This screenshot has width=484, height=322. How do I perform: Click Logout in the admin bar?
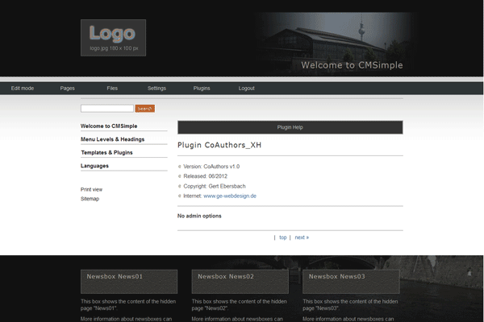tap(246, 88)
